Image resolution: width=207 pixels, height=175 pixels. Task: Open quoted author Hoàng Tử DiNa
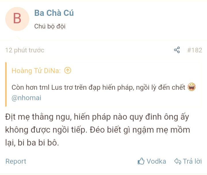36,71
